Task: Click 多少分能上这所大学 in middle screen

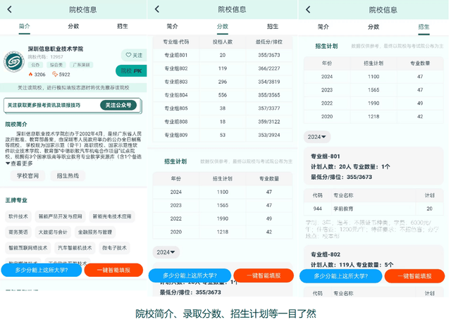Action: tap(190, 276)
